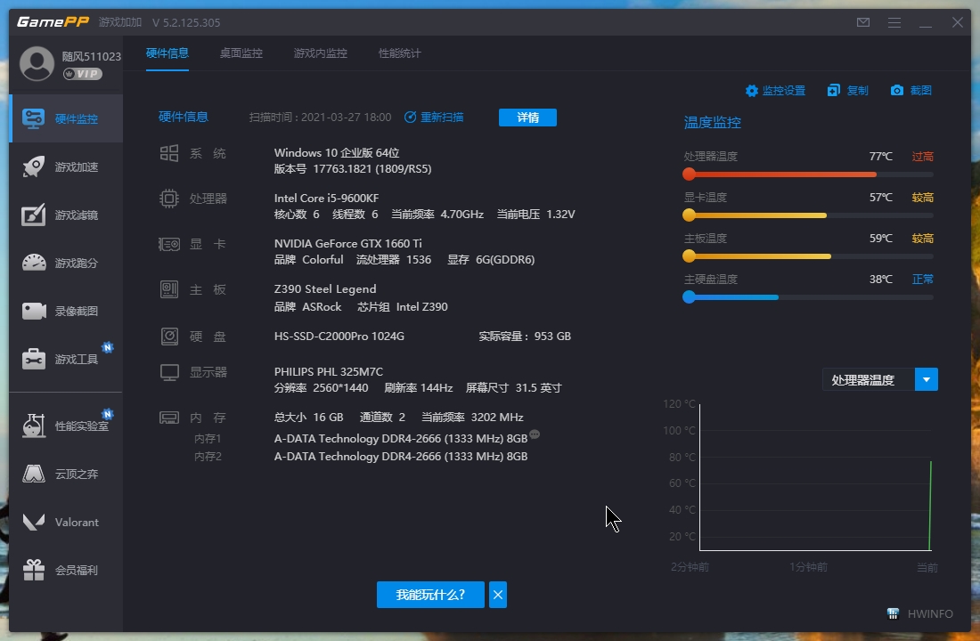Switch to the 桌面监控 tab
The image size is (980, 641).
[x=241, y=53]
